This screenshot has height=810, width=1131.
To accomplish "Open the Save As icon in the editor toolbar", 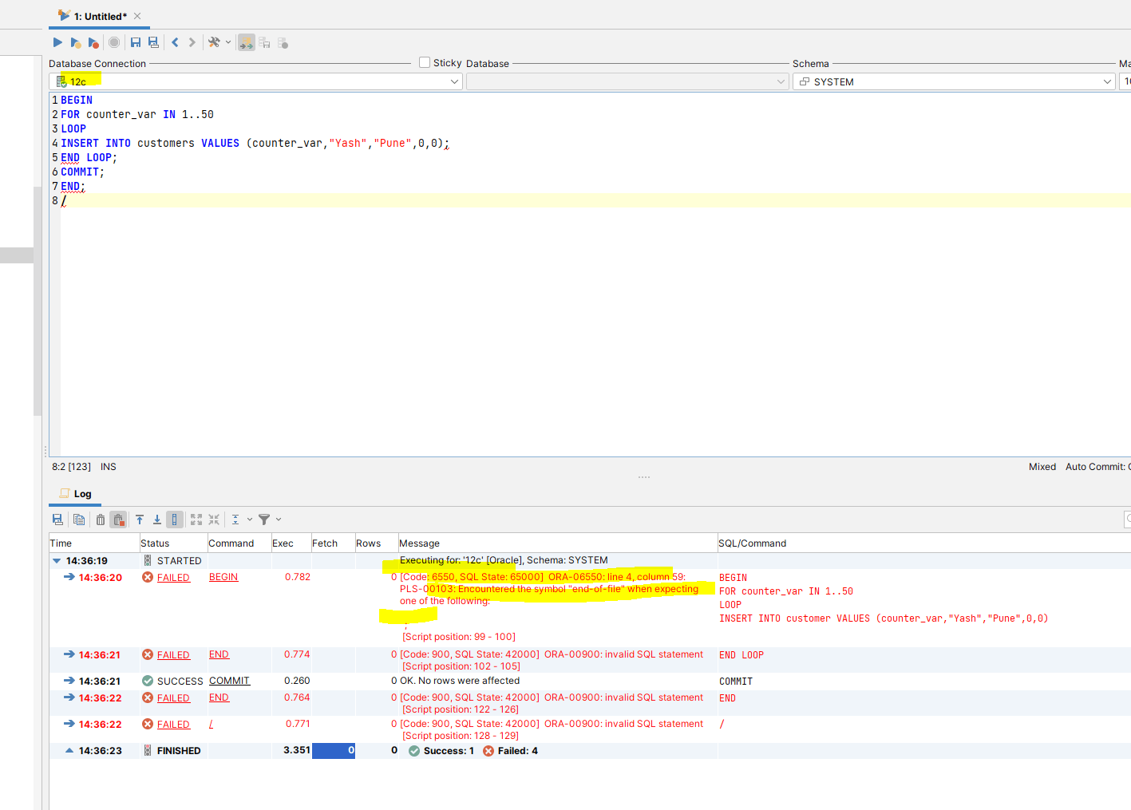I will (152, 42).
